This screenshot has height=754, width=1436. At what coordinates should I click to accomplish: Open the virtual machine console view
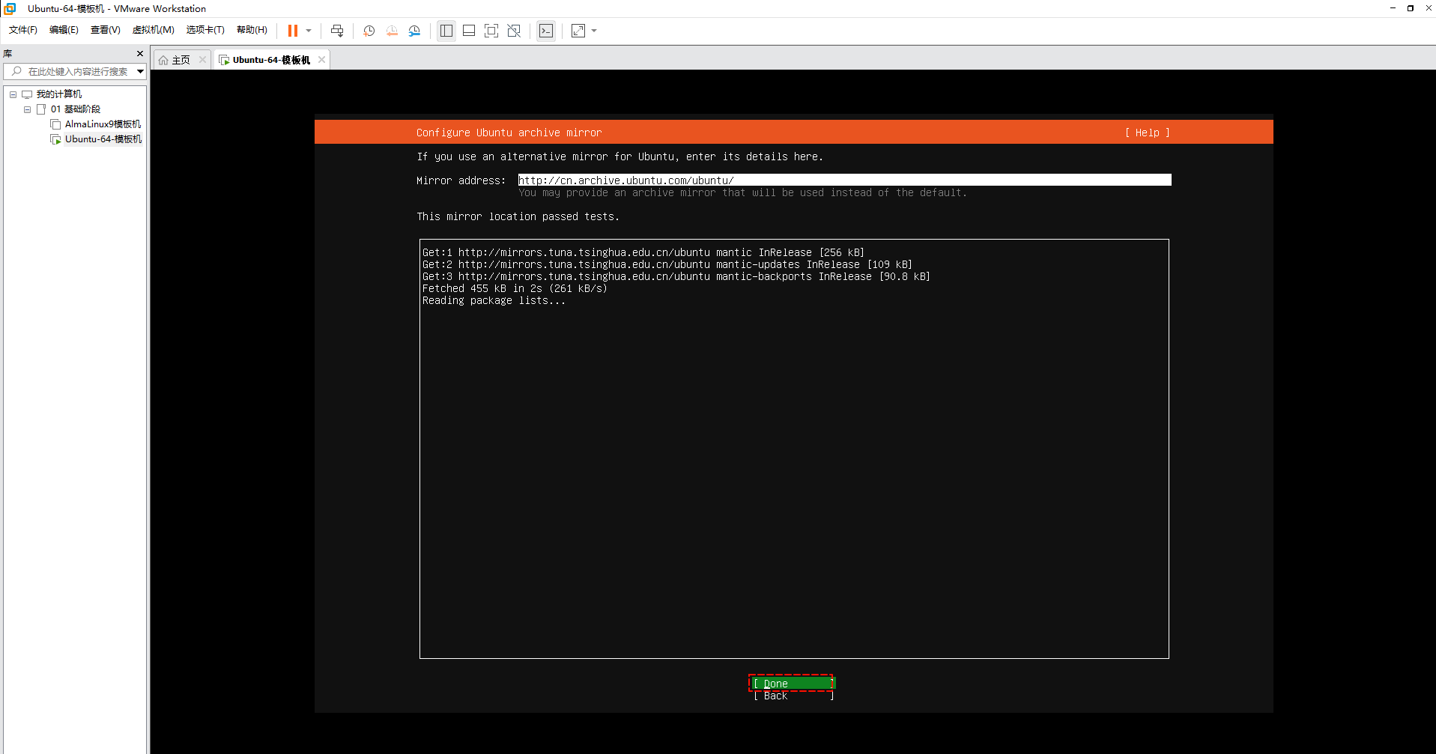[x=546, y=31]
